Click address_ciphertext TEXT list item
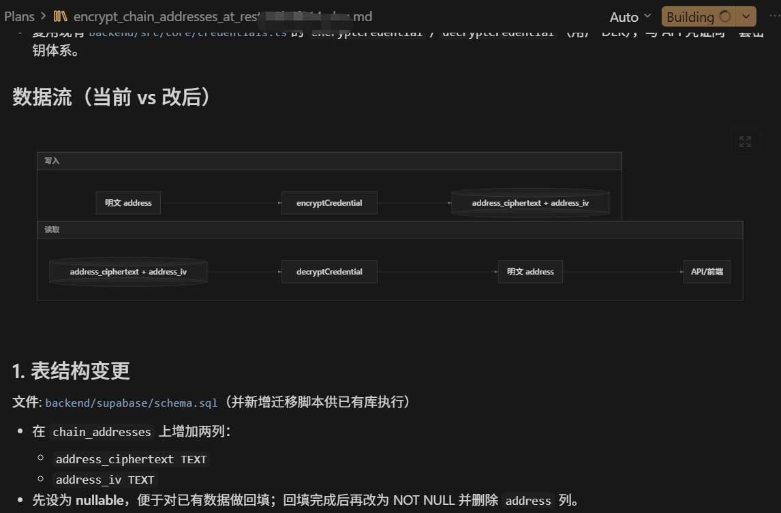 pyautogui.click(x=131, y=459)
